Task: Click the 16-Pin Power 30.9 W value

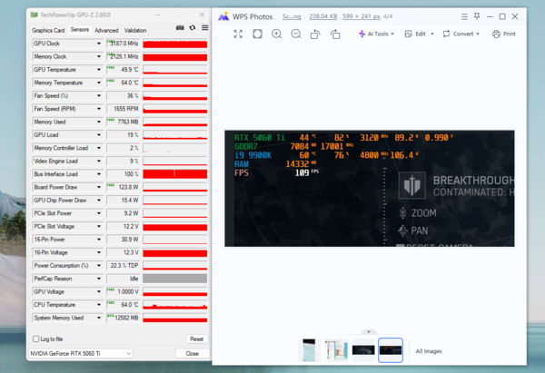Action: [x=123, y=240]
